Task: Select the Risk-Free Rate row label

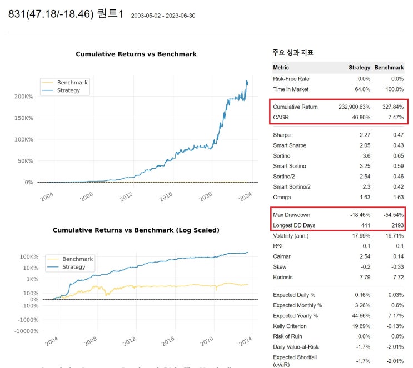Action: click(x=291, y=79)
